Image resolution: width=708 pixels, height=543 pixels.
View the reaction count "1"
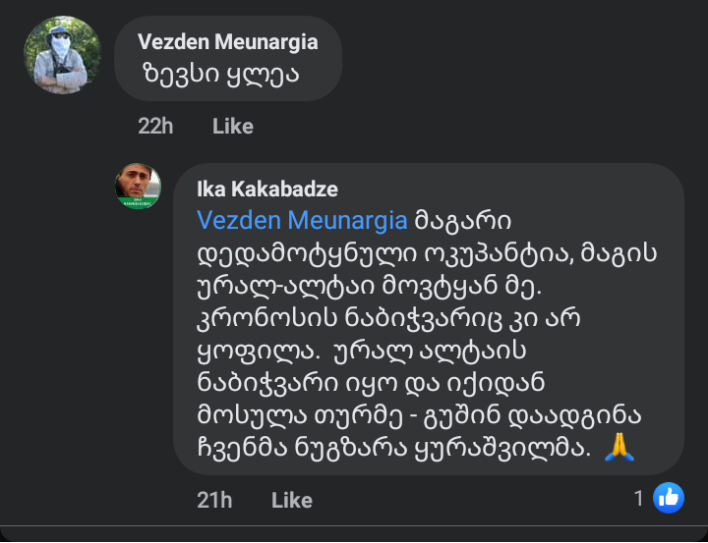tap(639, 499)
